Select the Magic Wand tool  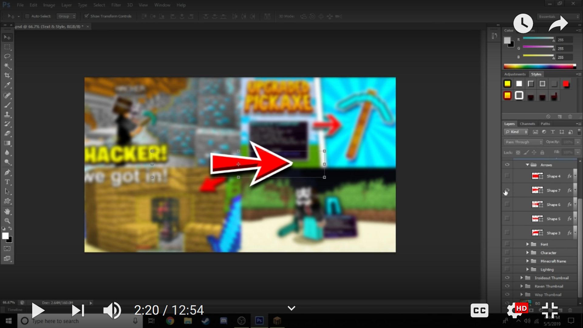[7, 66]
